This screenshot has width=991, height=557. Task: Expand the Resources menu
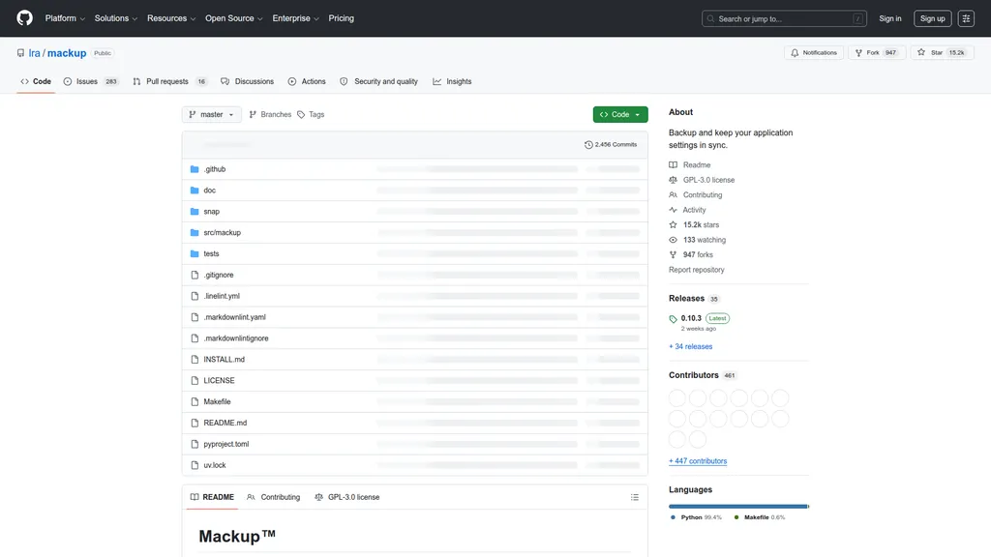(171, 18)
